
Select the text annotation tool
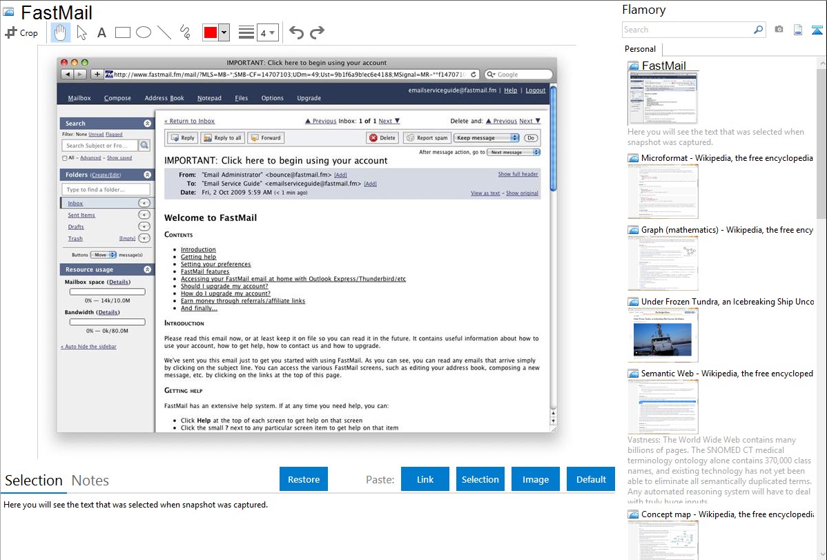(101, 32)
